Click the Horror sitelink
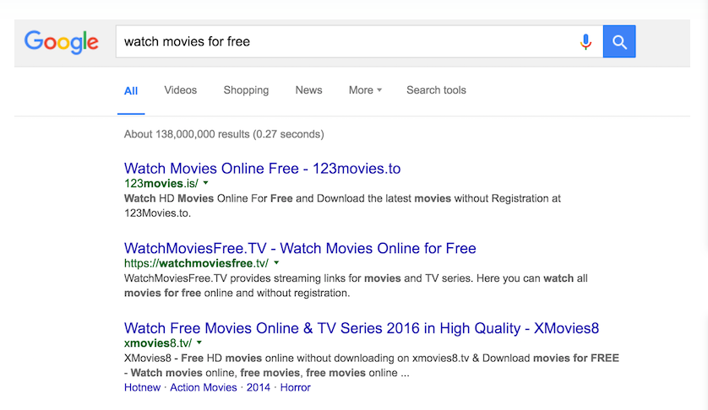Screen dimensions: 708x410 coord(295,387)
